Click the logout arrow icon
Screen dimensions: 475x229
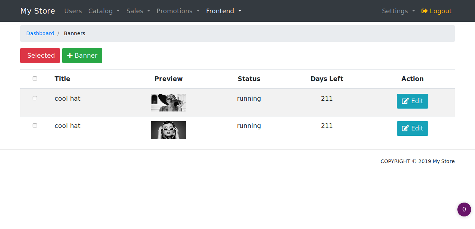click(x=424, y=11)
